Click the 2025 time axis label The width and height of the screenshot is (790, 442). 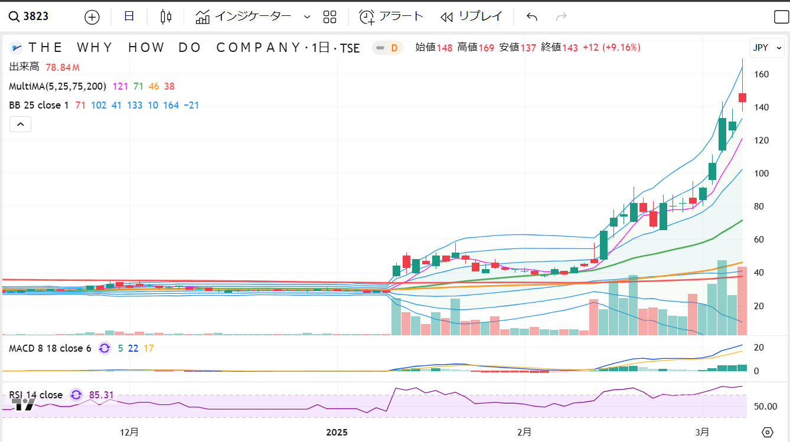[x=338, y=432]
